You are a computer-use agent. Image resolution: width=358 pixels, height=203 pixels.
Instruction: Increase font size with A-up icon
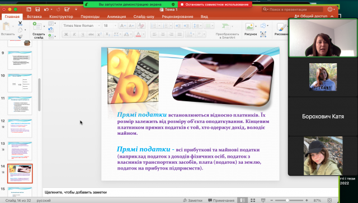(x=123, y=26)
